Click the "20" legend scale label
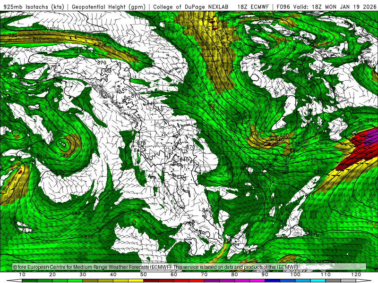Viewport: 378px width, 283px height. tap(52, 275)
